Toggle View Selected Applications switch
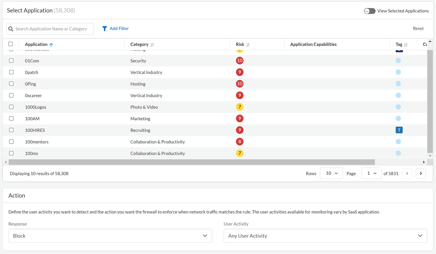Viewport: 436px width, 254px height. [x=370, y=11]
